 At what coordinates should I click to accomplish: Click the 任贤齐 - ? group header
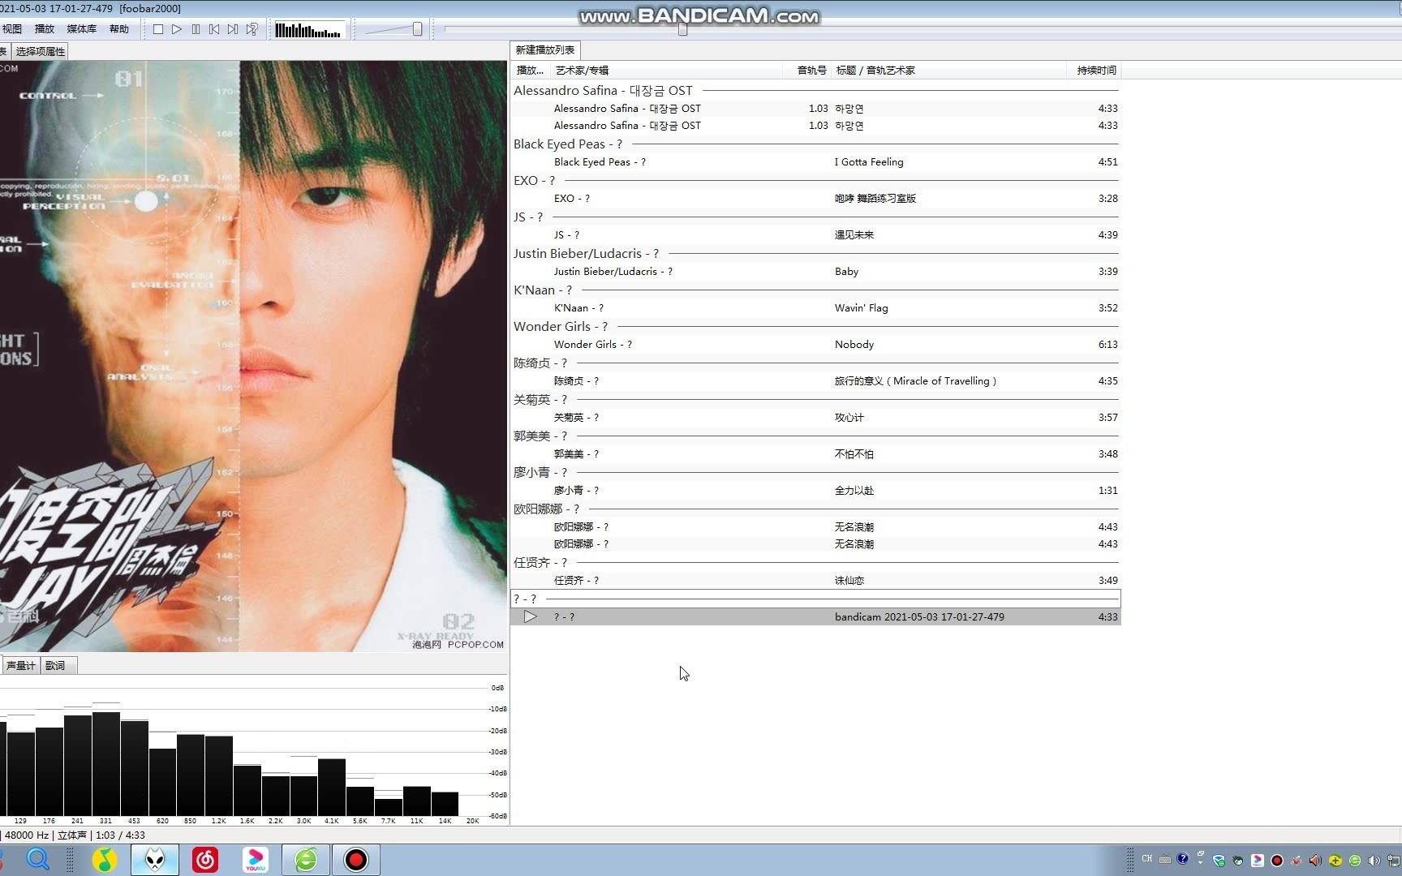click(x=815, y=563)
